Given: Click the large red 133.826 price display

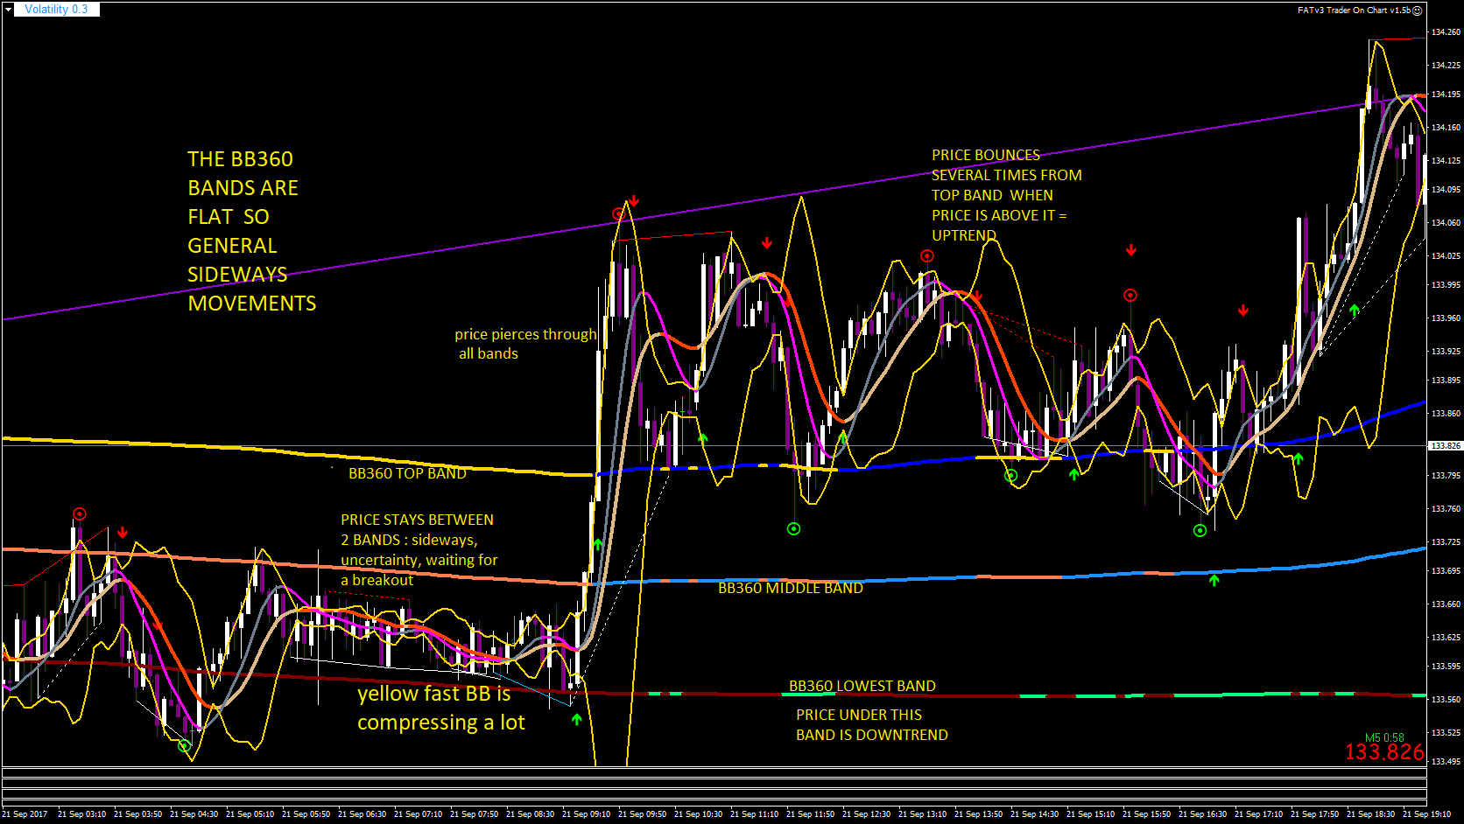Looking at the screenshot, I should [x=1384, y=752].
